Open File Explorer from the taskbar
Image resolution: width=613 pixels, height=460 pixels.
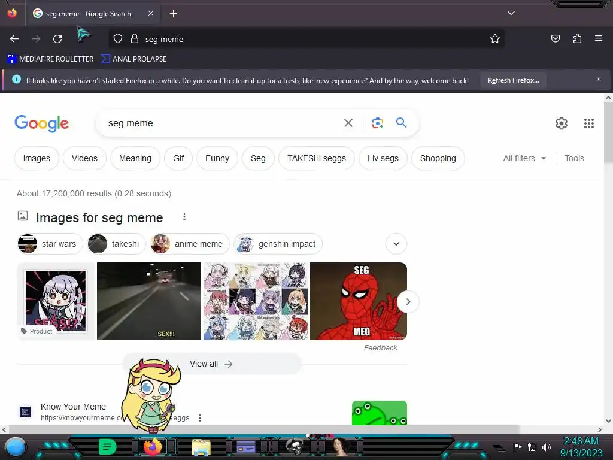click(201, 447)
